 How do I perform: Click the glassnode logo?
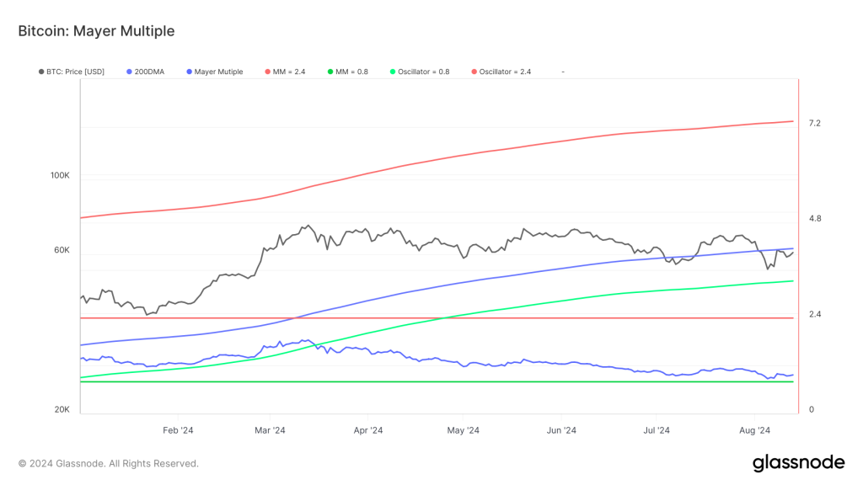click(x=798, y=462)
